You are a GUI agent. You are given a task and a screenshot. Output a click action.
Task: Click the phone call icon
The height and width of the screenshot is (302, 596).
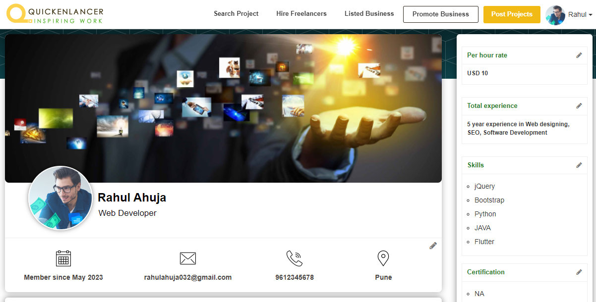tap(295, 258)
